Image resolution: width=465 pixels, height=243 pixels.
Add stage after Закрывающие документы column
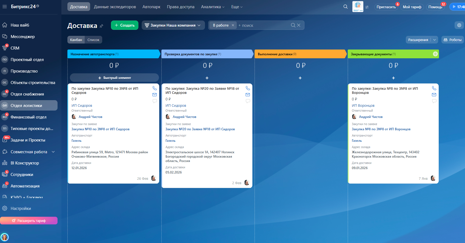435,54
